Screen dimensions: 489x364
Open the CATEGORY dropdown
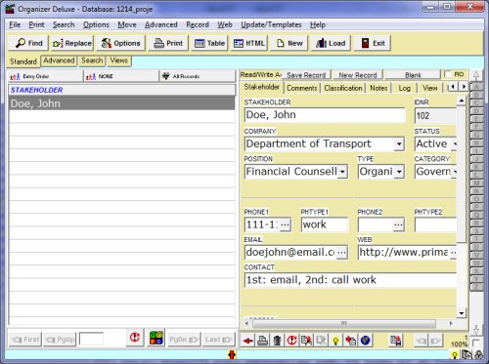(x=454, y=172)
